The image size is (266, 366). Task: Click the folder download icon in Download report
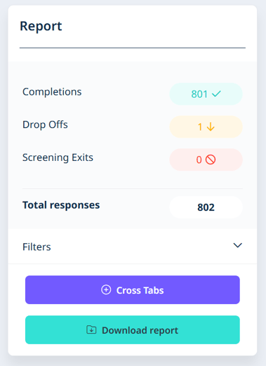pos(91,329)
